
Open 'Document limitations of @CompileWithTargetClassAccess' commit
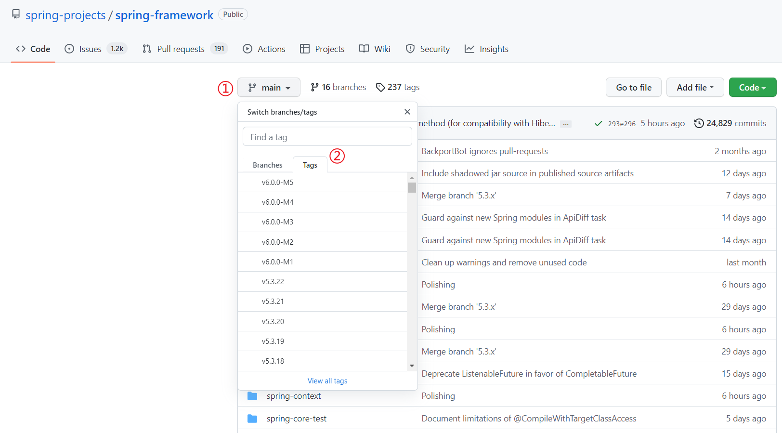point(529,419)
